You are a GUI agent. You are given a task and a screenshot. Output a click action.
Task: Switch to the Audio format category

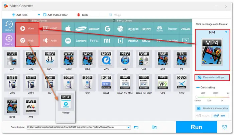pos(50,41)
